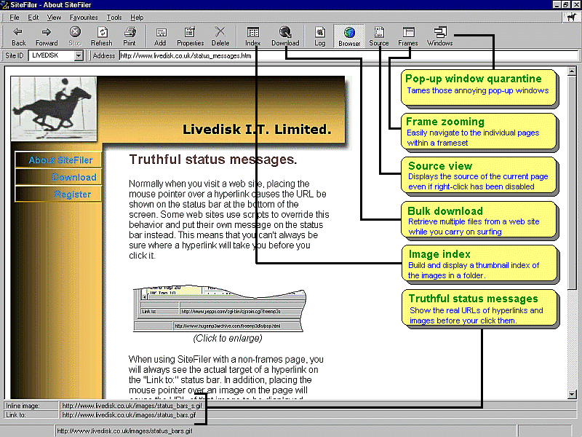Print the page via toolbar
Screen dimensions: 582x437
point(129,36)
